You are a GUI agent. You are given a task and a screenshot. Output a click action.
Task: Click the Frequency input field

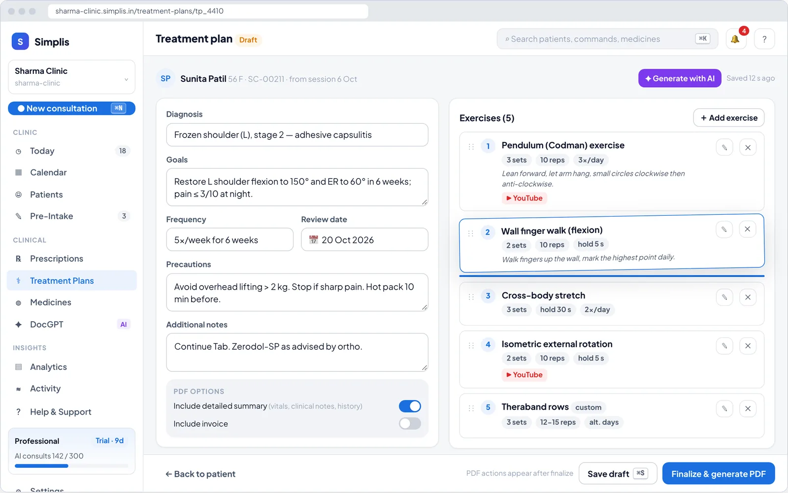230,240
